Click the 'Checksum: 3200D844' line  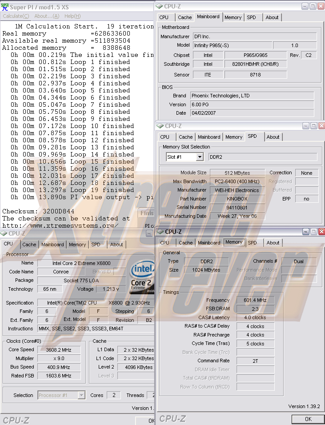[38, 211]
